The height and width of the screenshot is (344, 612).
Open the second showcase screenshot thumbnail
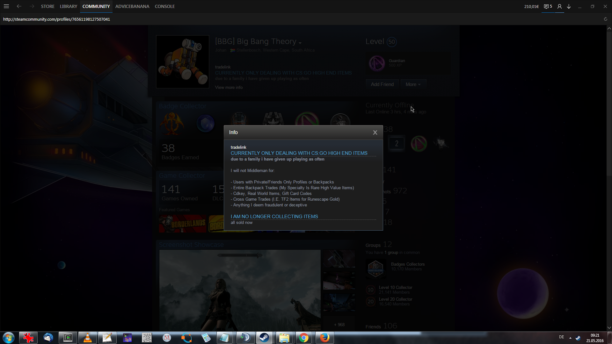339,280
